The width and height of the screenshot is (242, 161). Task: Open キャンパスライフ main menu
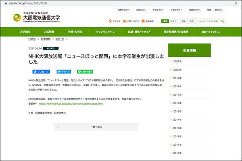click(x=105, y=32)
